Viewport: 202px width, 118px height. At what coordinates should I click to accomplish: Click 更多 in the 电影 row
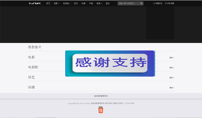172,58
